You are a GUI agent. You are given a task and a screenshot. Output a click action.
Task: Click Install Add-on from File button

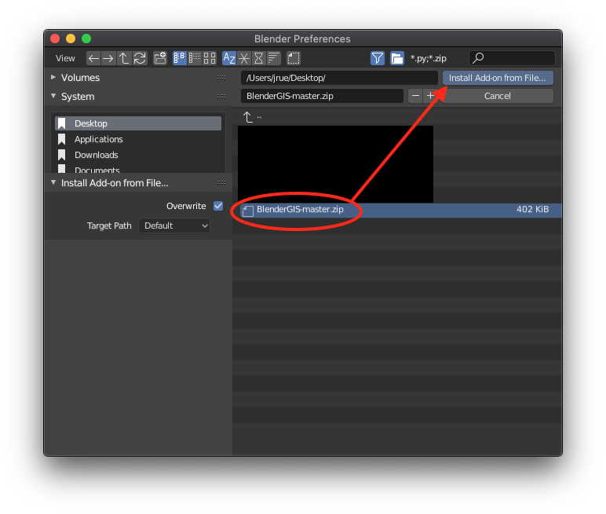coord(498,78)
